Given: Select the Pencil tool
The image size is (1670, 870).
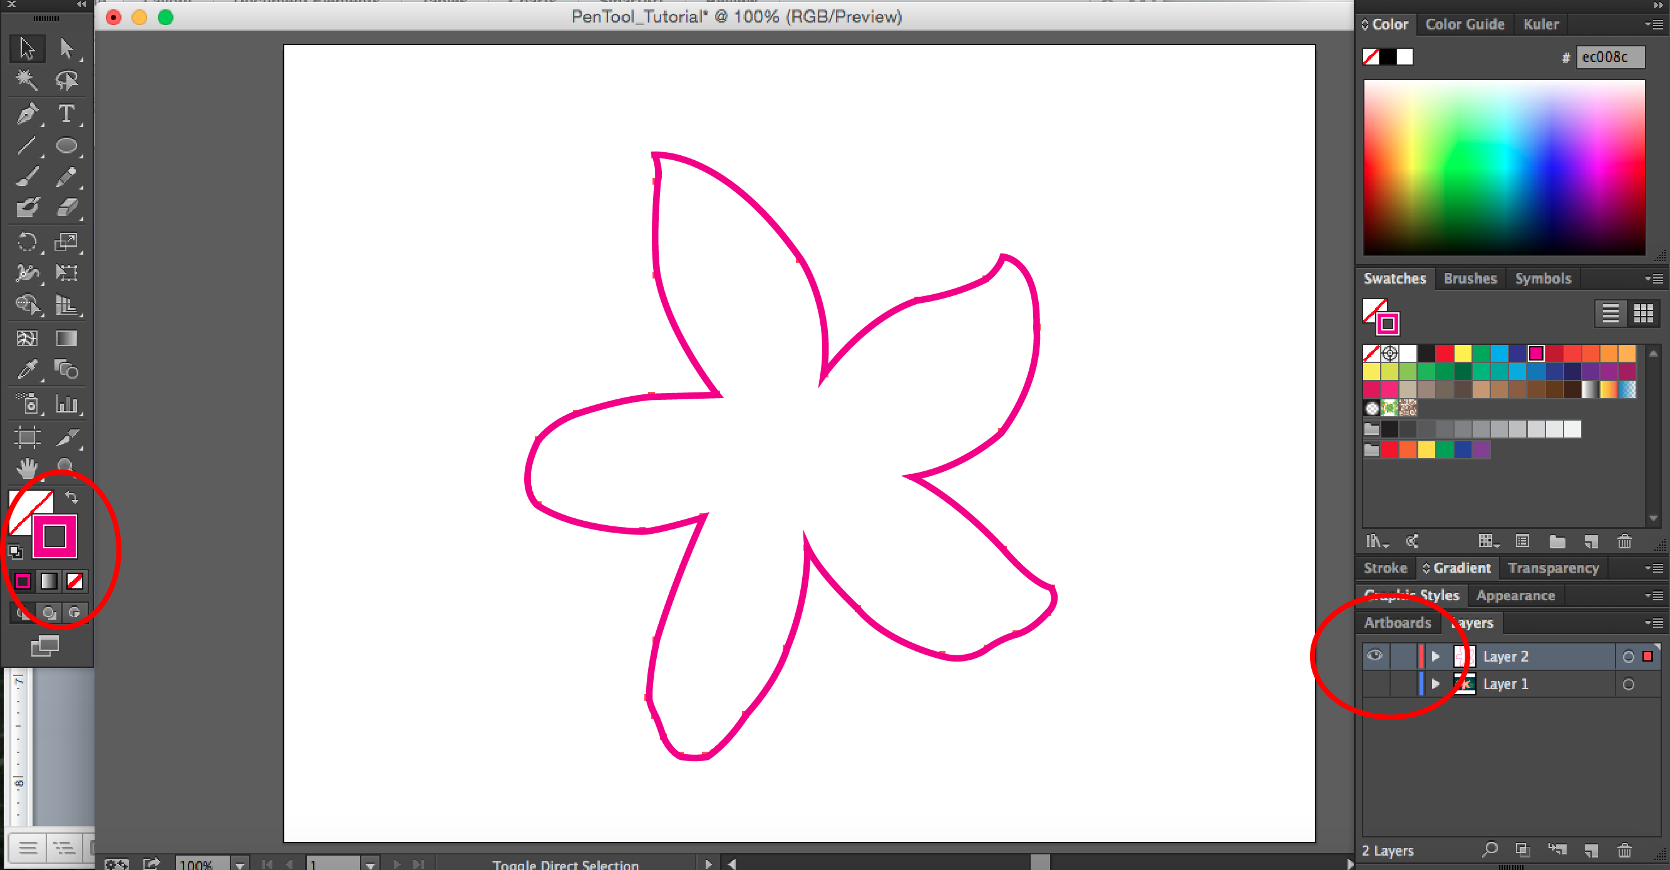Looking at the screenshot, I should coord(67,177).
